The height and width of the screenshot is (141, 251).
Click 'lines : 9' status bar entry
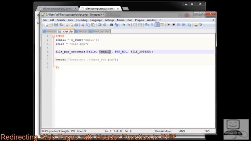82,131
